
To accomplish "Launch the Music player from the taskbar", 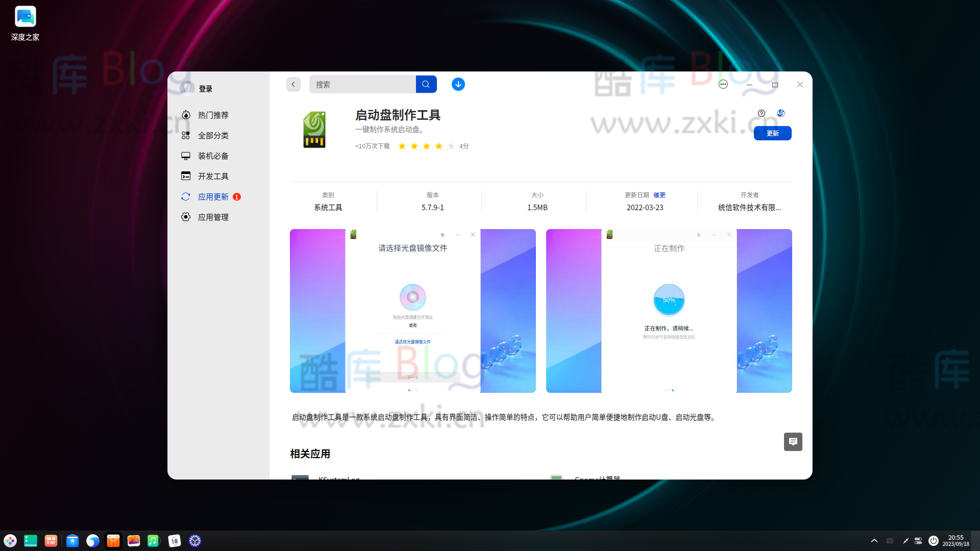I will [154, 540].
